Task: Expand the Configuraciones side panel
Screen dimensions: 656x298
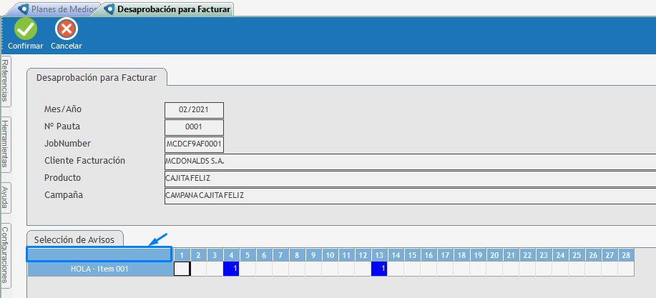Action: (6, 255)
